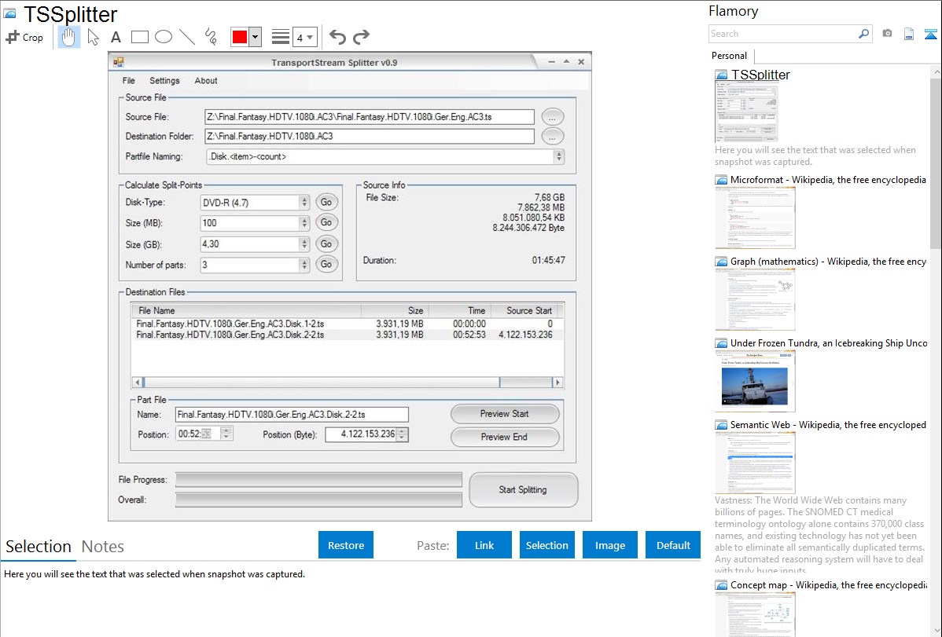
Task: Click the camera snapshot icon
Action: (x=887, y=34)
